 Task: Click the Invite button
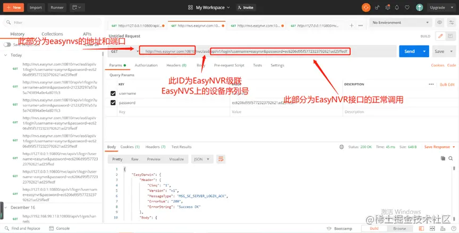(246, 7)
